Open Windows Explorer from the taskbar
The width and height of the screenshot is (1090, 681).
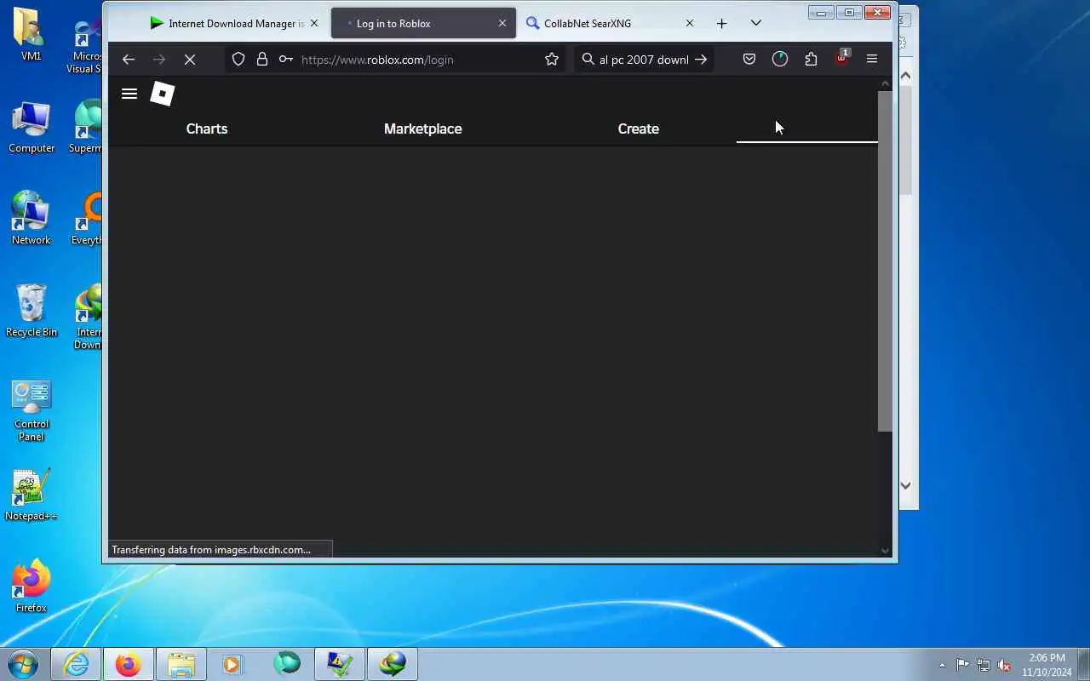click(x=181, y=664)
